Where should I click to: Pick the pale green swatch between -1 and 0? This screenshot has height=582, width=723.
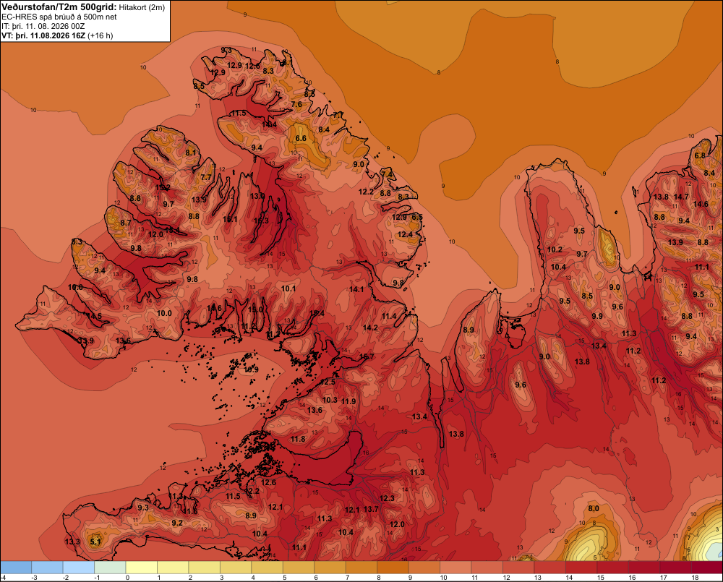[110, 568]
